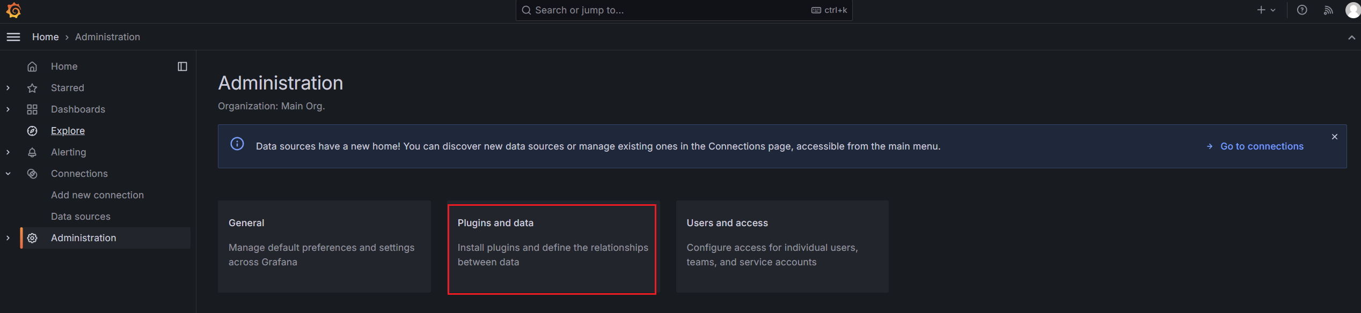The height and width of the screenshot is (313, 1361).
Task: Open the plus New dropdown
Action: [1266, 10]
